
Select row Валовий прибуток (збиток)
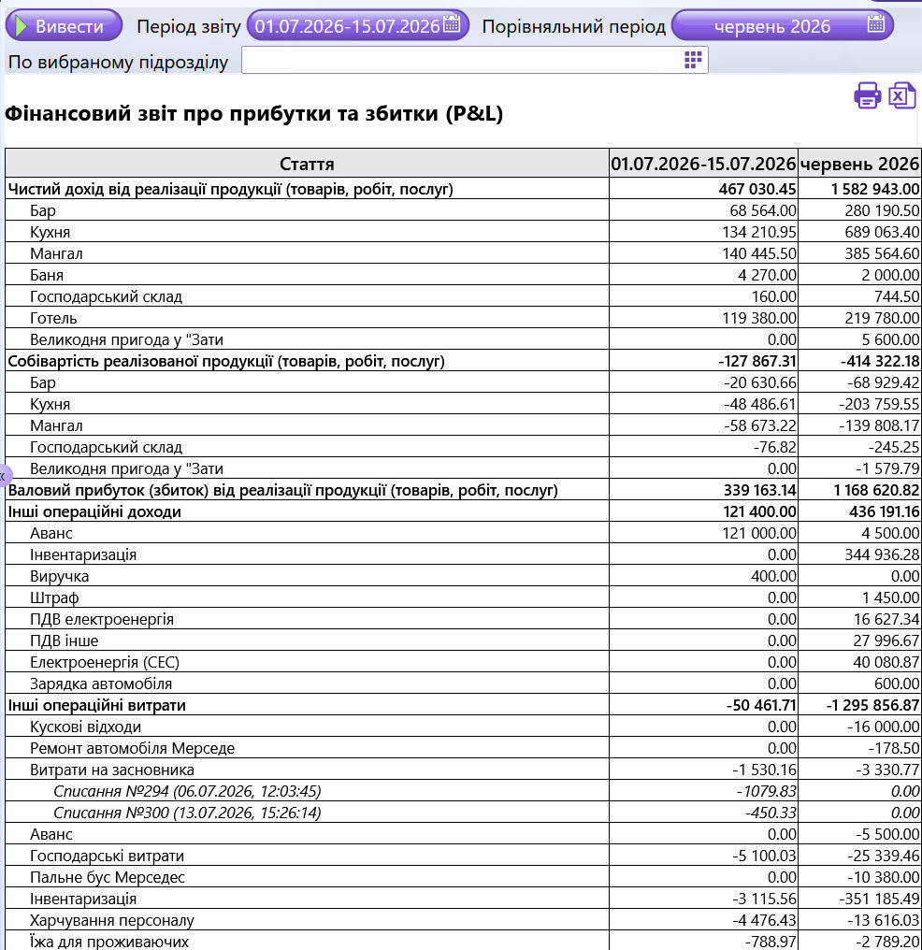point(463,490)
